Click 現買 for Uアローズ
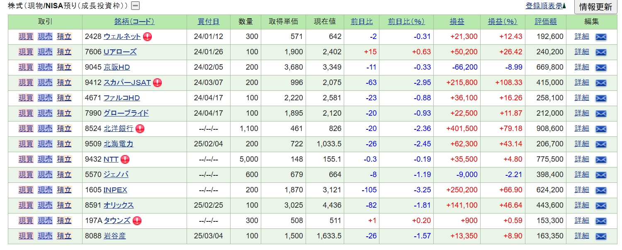 [x=26, y=52]
